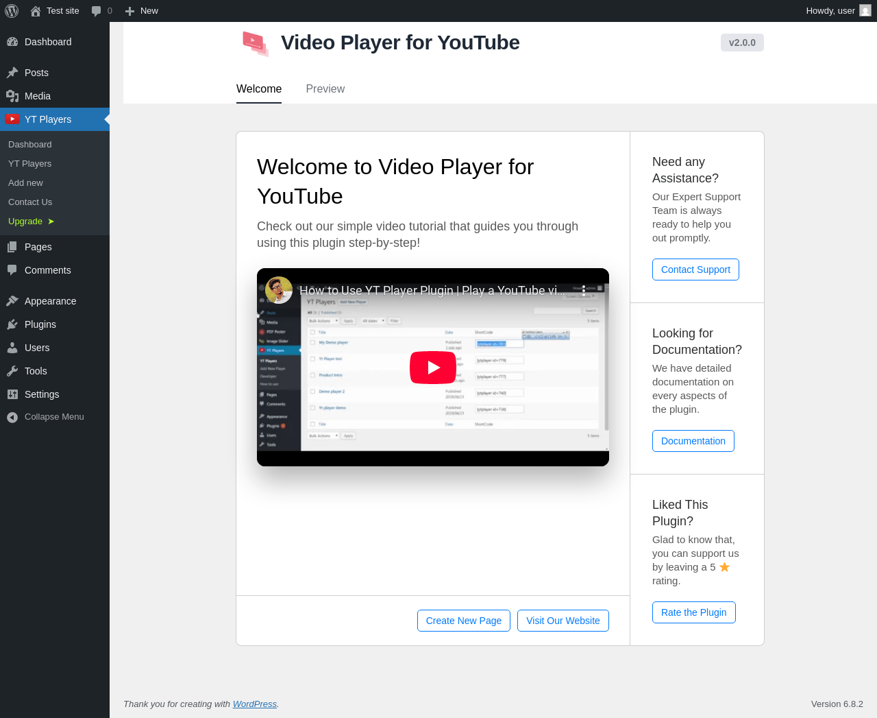Click the Video Player for YouTube plugin logo
The width and height of the screenshot is (877, 718).
pos(256,43)
